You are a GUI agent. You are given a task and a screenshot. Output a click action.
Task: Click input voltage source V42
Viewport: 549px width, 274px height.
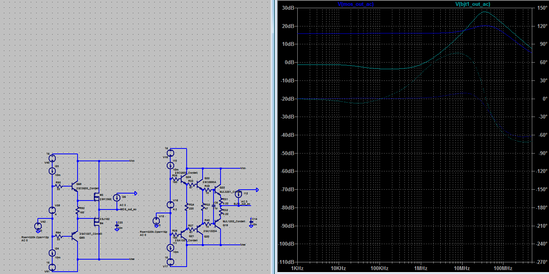pyautogui.click(x=38, y=226)
